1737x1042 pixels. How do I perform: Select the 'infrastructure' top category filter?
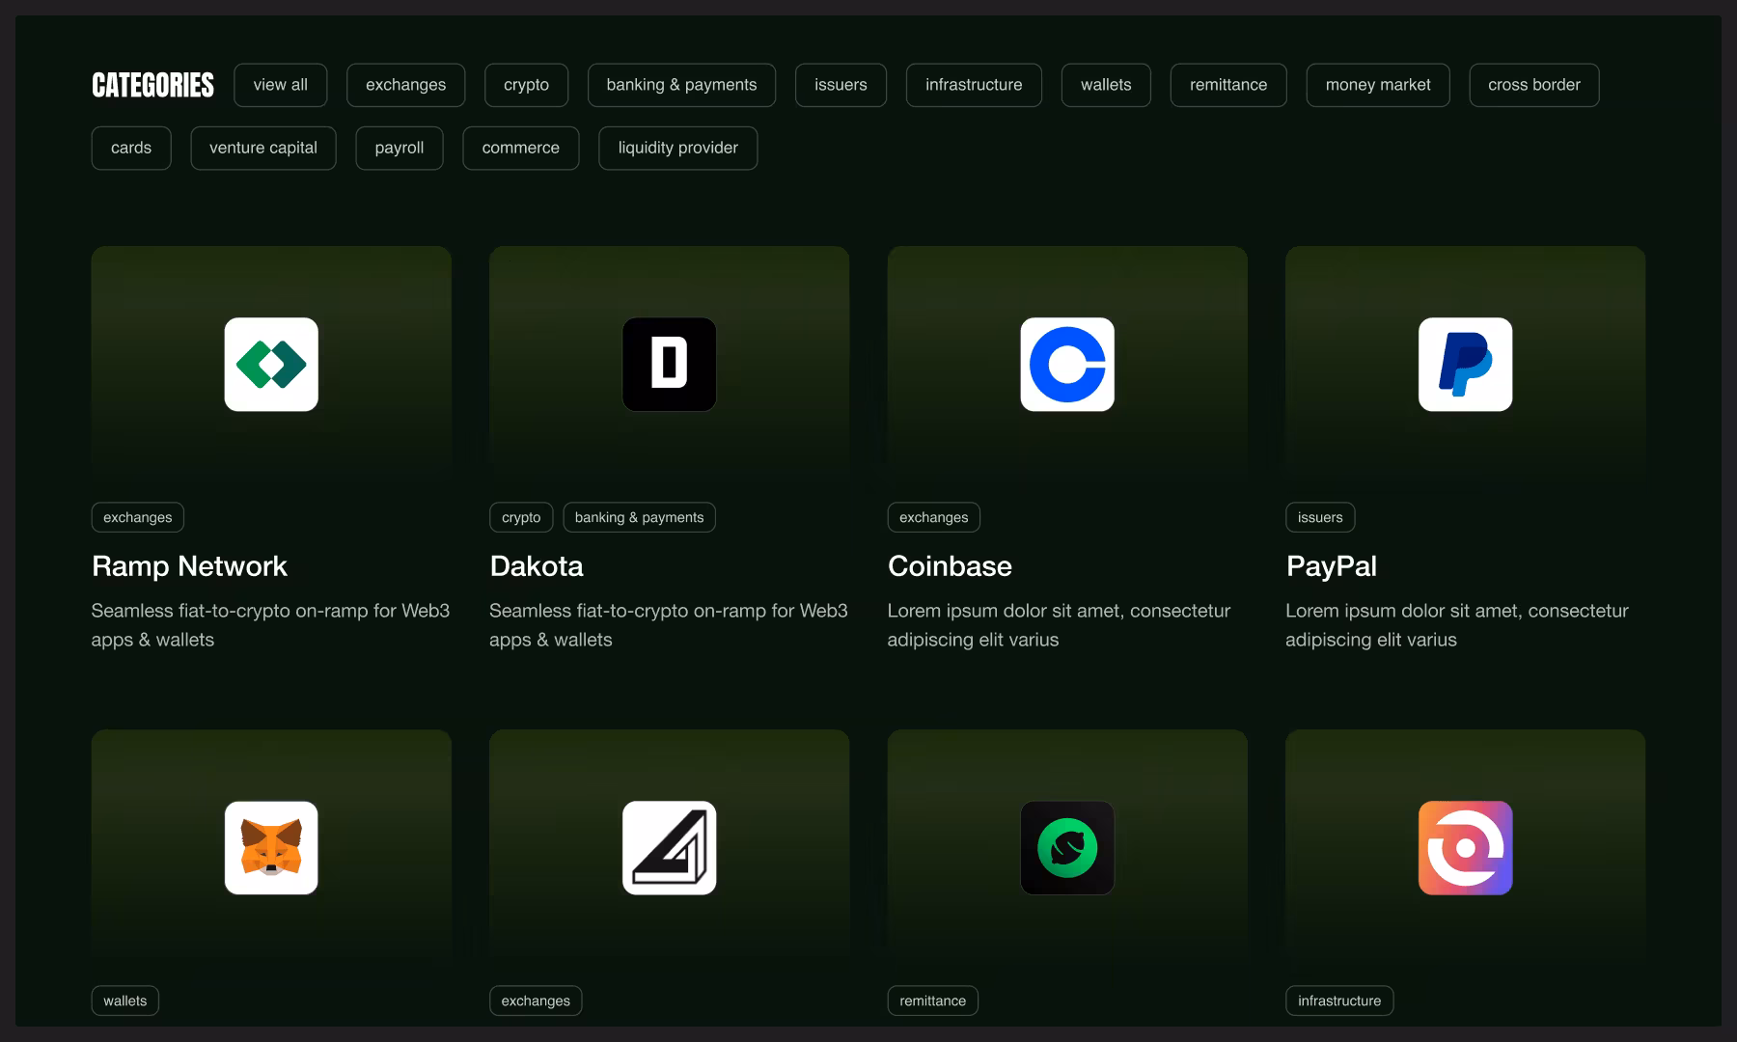(x=974, y=85)
